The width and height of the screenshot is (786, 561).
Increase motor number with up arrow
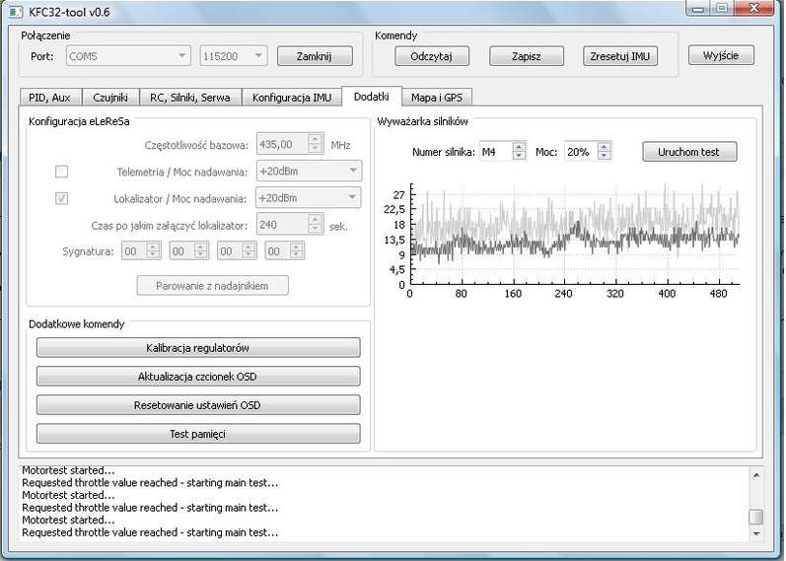pos(520,147)
